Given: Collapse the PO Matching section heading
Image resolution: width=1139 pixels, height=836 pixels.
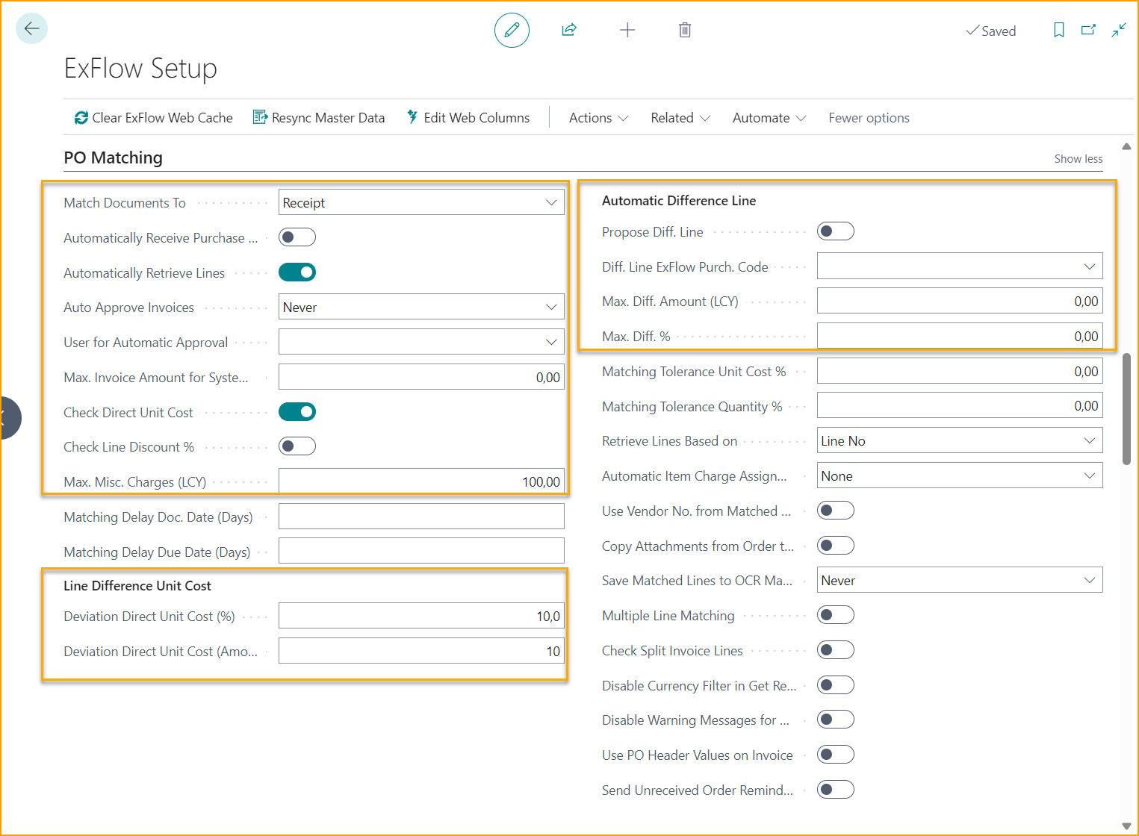Looking at the screenshot, I should click(x=113, y=157).
